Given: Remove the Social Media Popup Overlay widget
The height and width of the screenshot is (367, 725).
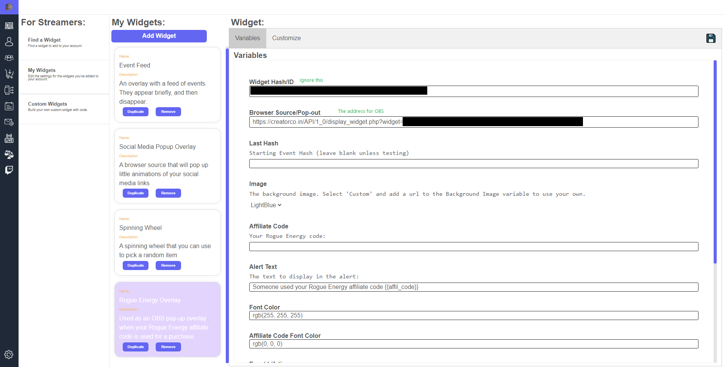Looking at the screenshot, I should pyautogui.click(x=168, y=193).
